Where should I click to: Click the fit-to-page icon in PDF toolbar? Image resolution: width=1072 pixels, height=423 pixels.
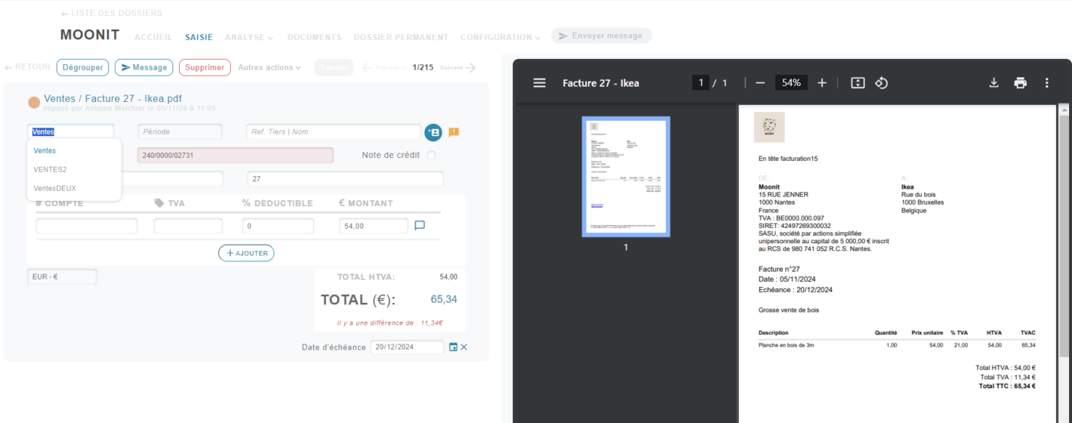pyautogui.click(x=858, y=83)
